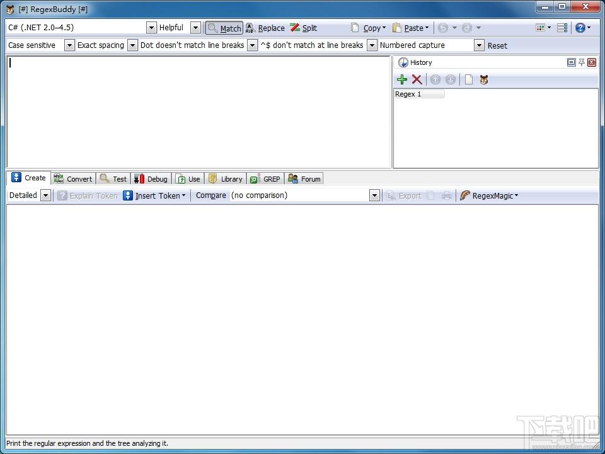
Task: Expand the Dot doesn't match line breaks dropdown
Action: pos(252,45)
